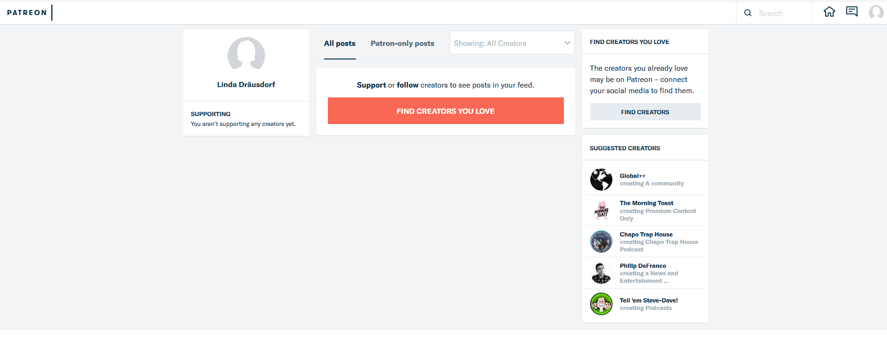The height and width of the screenshot is (339, 887).
Task: Click Linda Dräusdorf's profile avatar
Action: point(246,56)
